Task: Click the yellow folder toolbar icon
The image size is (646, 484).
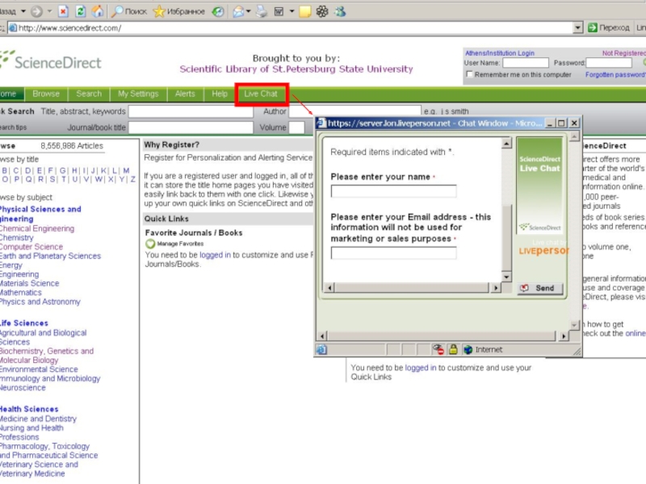Action: click(x=305, y=11)
